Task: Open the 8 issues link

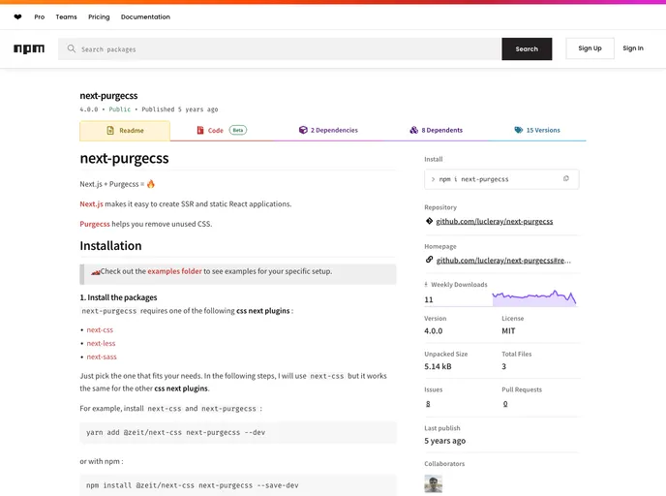Action: [428, 404]
